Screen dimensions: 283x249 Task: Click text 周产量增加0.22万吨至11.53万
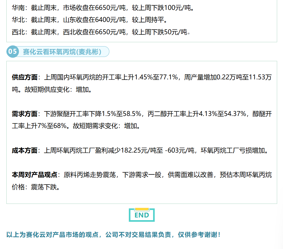[x=228, y=77]
